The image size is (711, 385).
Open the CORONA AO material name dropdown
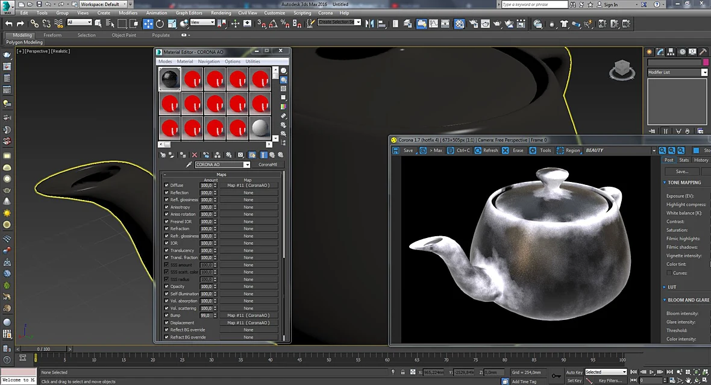click(x=222, y=164)
